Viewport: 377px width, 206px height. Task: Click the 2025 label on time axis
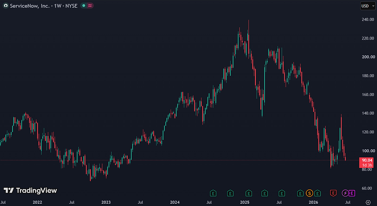click(245, 202)
